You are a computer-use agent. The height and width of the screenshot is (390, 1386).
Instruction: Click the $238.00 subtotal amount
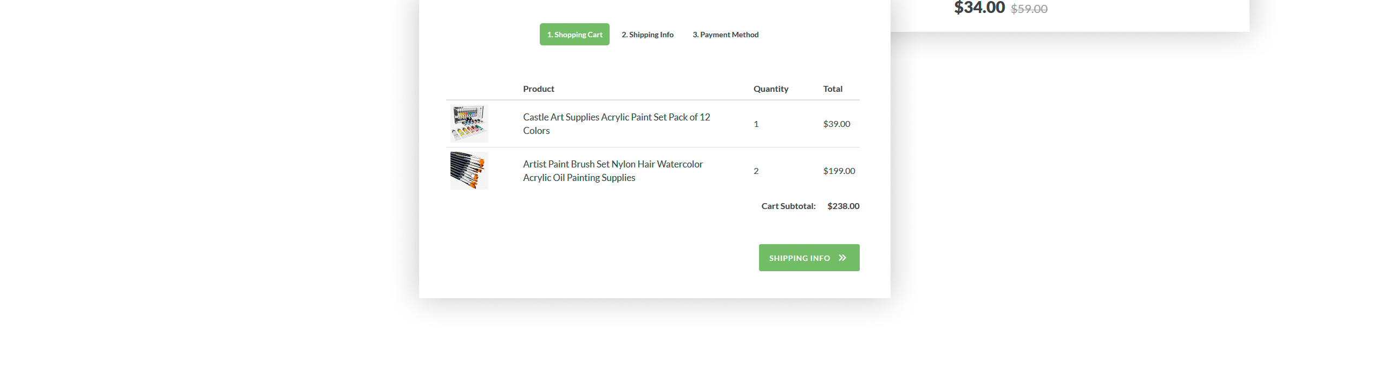(x=844, y=206)
